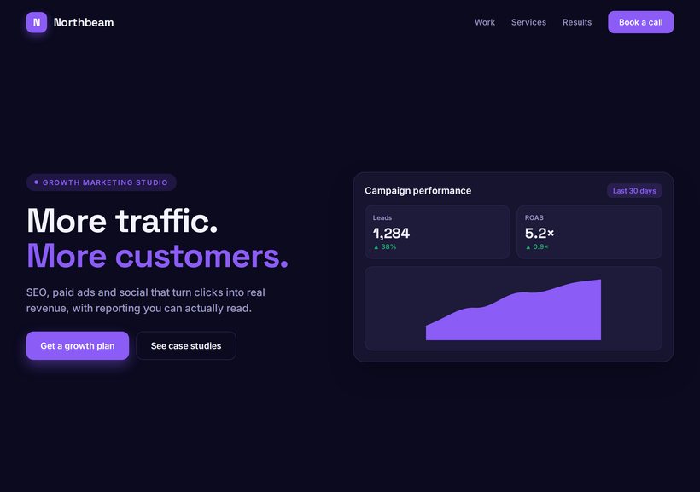This screenshot has width=700, height=492.
Task: Open the Services nav link
Action: point(528,22)
